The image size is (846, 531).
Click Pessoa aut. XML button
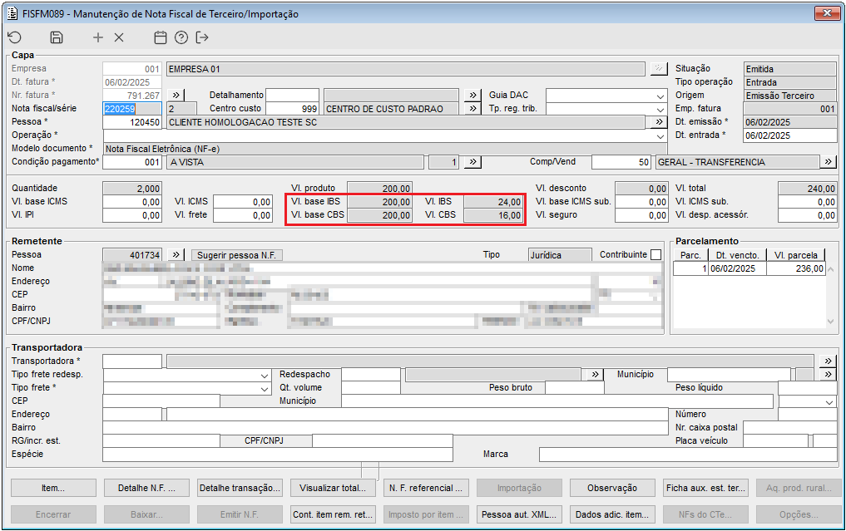point(519,514)
